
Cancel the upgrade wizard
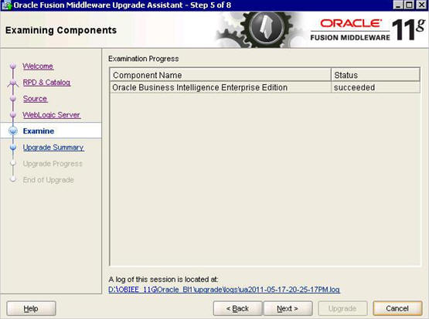[397, 309]
